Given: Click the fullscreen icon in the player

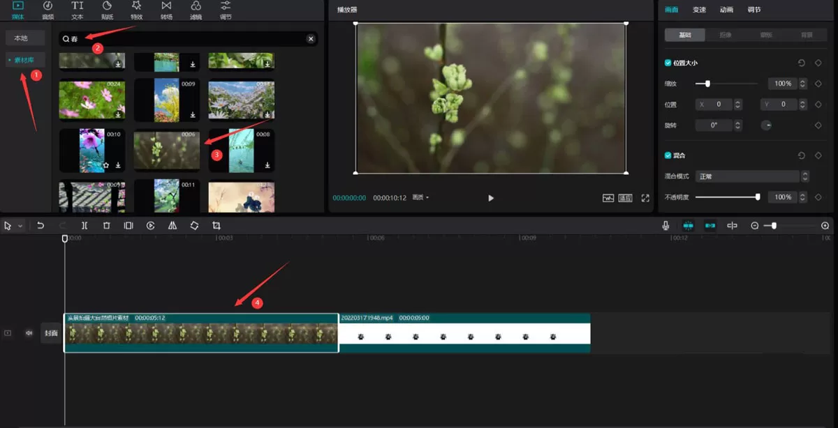Looking at the screenshot, I should click(x=645, y=198).
